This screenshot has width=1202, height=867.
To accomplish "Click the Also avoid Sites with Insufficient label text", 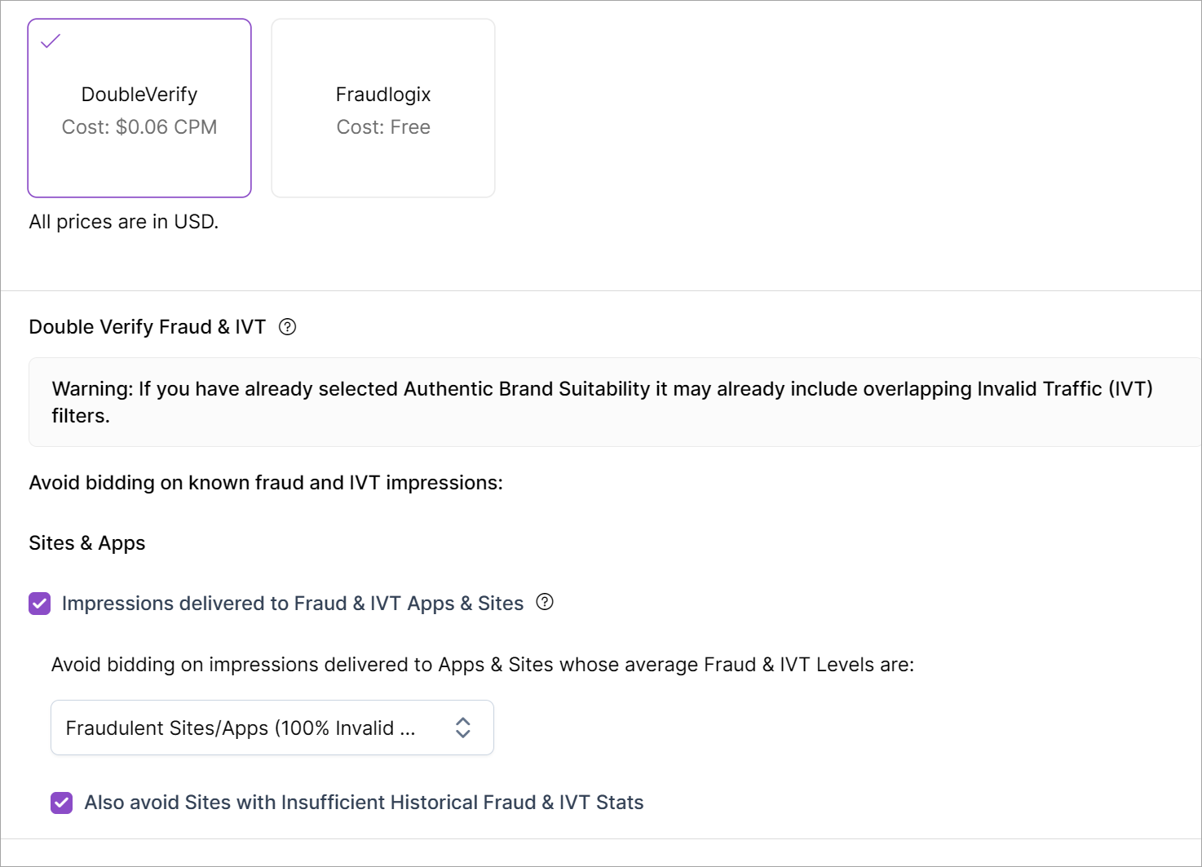I will [x=364, y=803].
